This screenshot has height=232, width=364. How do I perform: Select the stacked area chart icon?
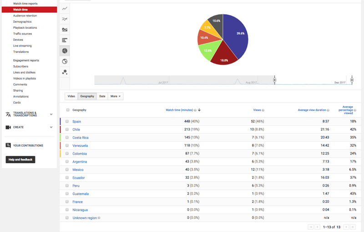65,30
